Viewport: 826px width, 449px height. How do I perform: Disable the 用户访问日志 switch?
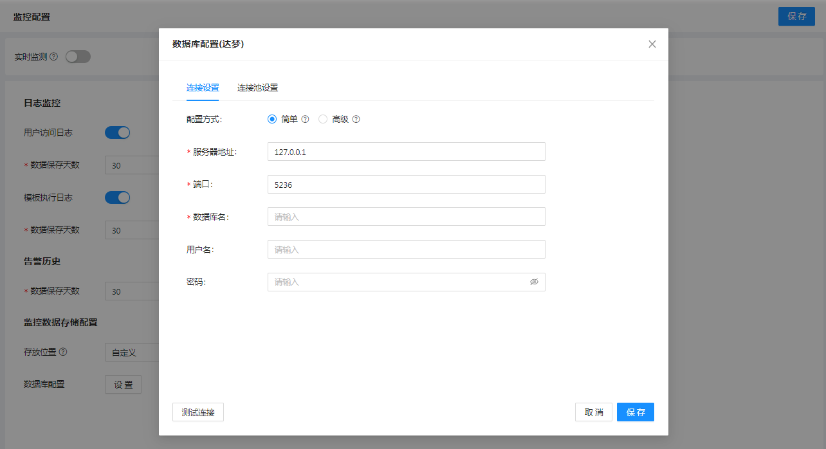pyautogui.click(x=117, y=133)
